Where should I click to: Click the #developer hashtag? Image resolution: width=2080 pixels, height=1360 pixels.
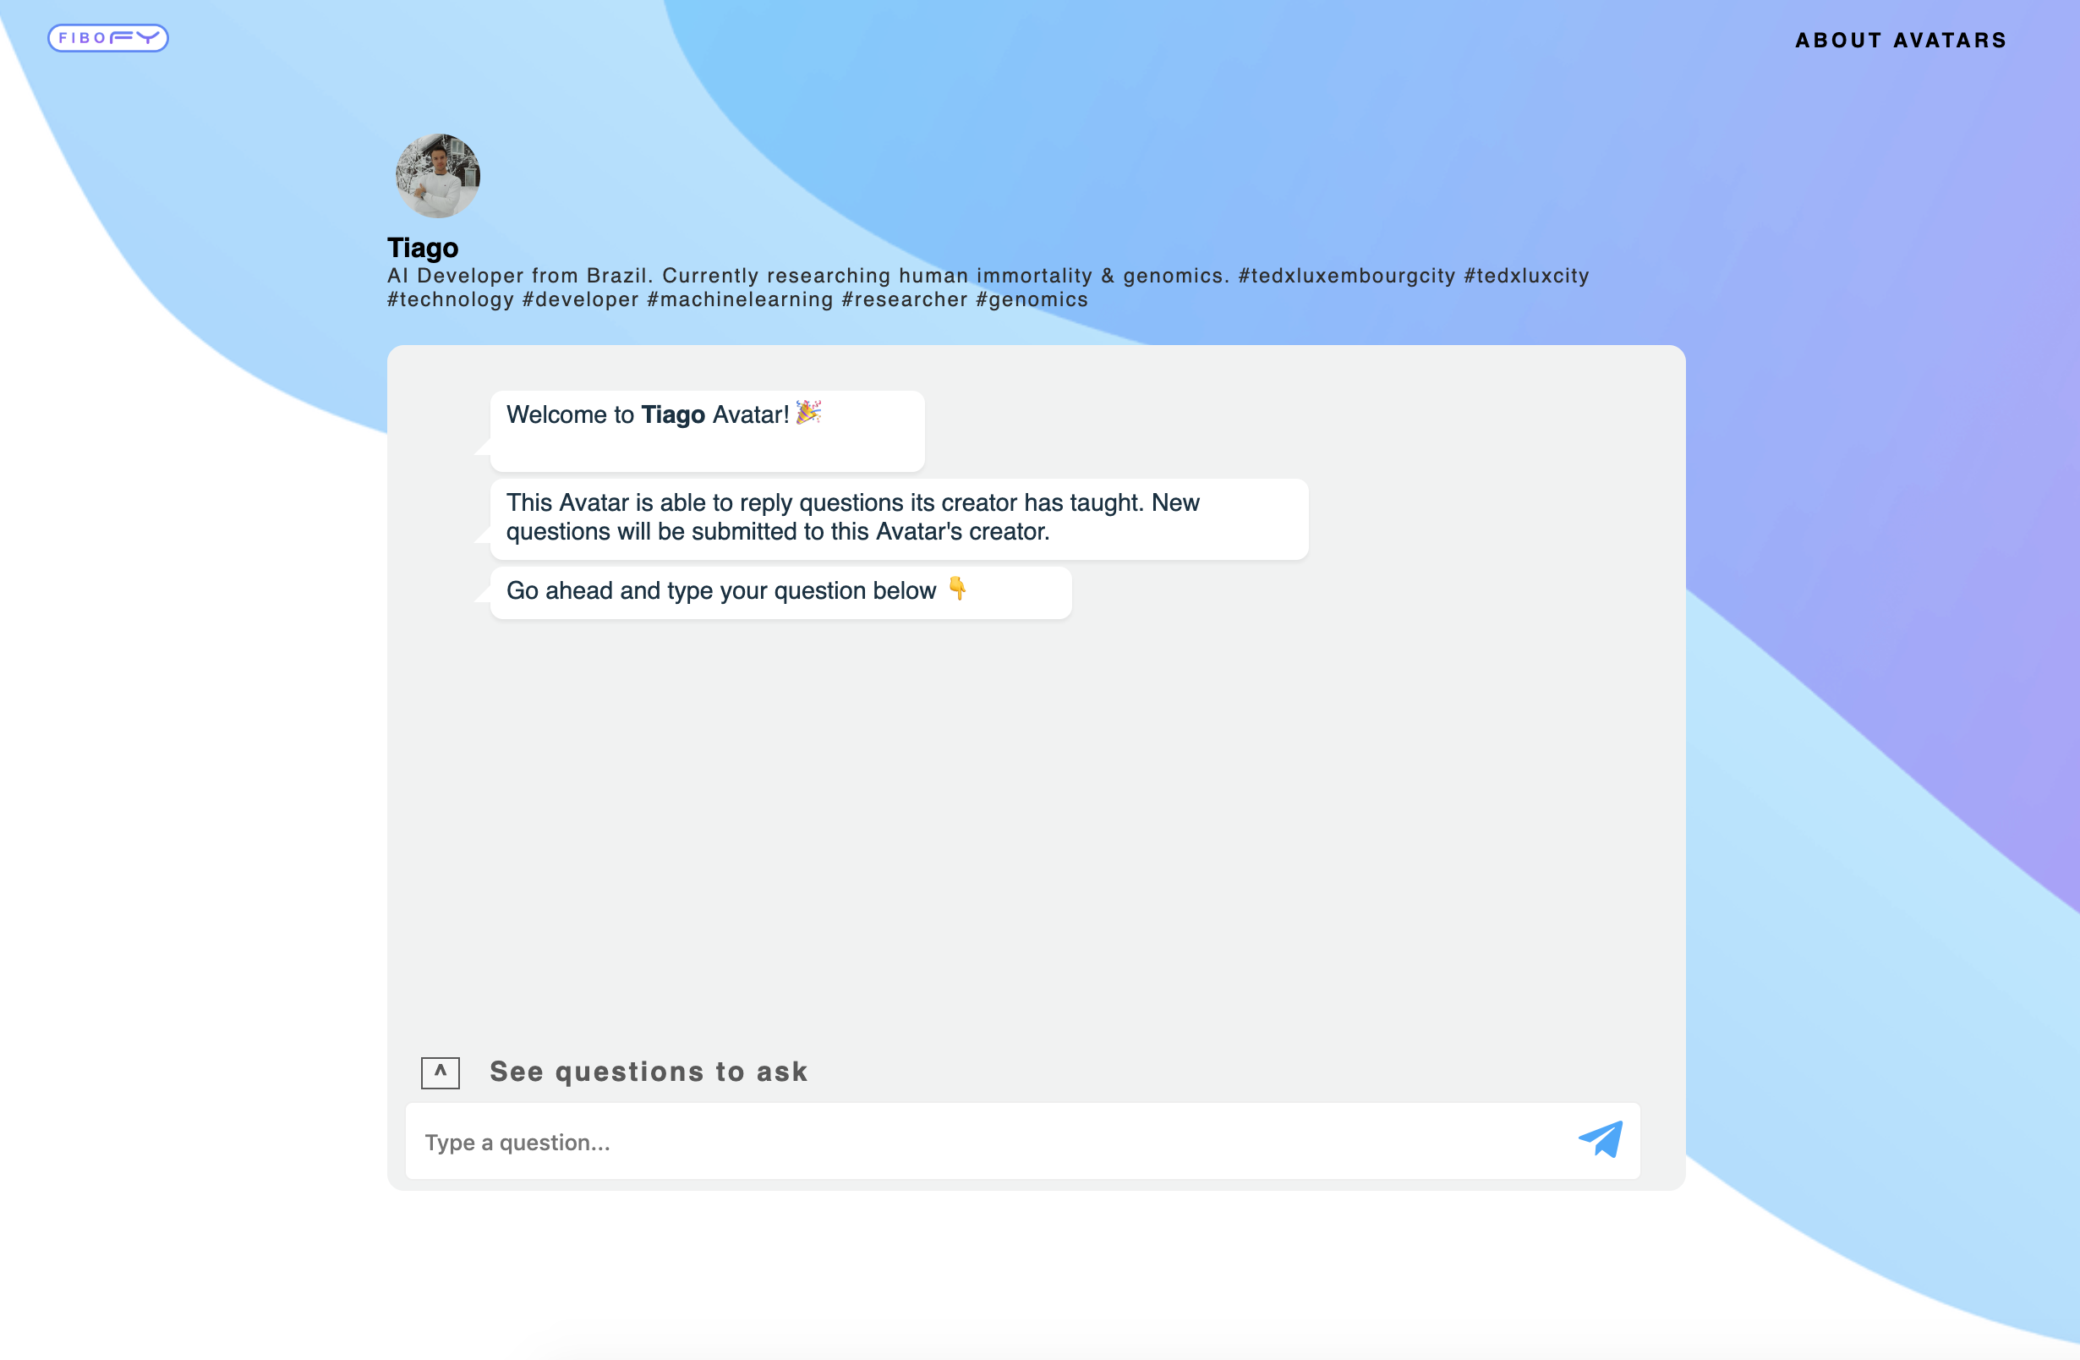pyautogui.click(x=580, y=299)
